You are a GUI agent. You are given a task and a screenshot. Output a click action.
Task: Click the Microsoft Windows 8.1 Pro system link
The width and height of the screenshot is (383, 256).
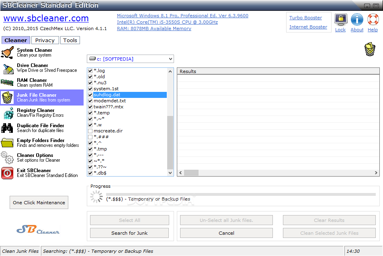(183, 16)
